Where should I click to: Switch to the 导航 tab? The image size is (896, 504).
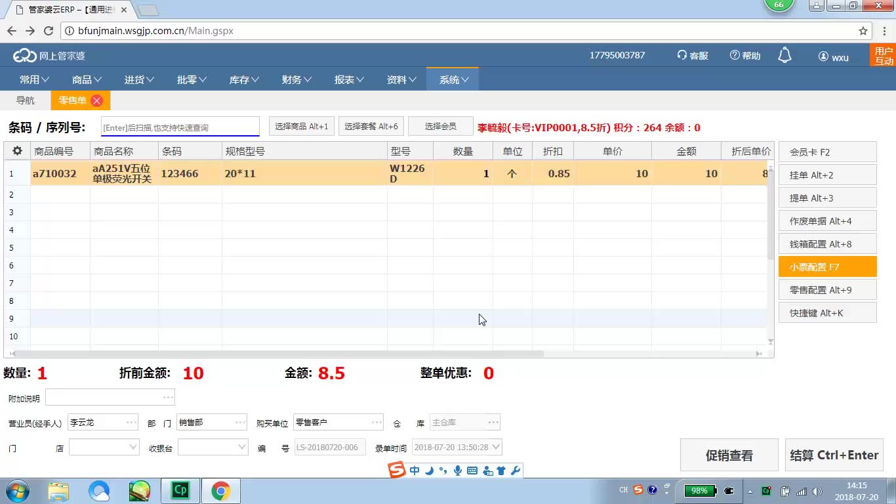point(26,100)
